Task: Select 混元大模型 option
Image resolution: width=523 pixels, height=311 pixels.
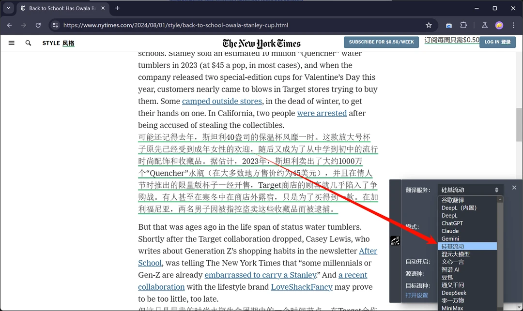Action: click(x=467, y=254)
